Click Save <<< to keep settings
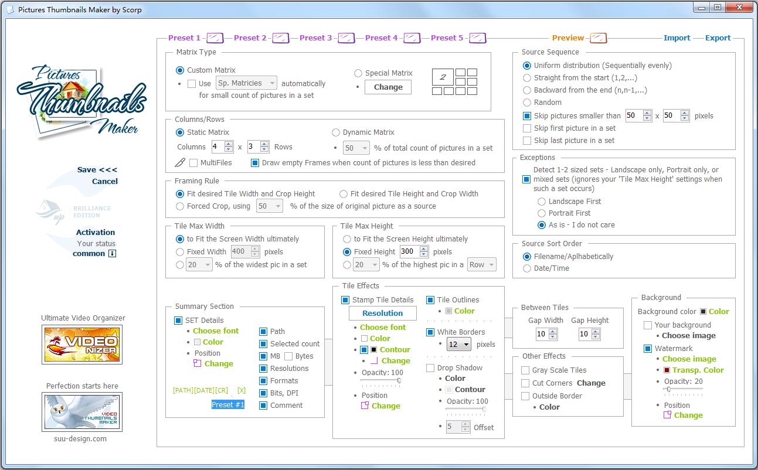The width and height of the screenshot is (758, 470). (x=97, y=170)
